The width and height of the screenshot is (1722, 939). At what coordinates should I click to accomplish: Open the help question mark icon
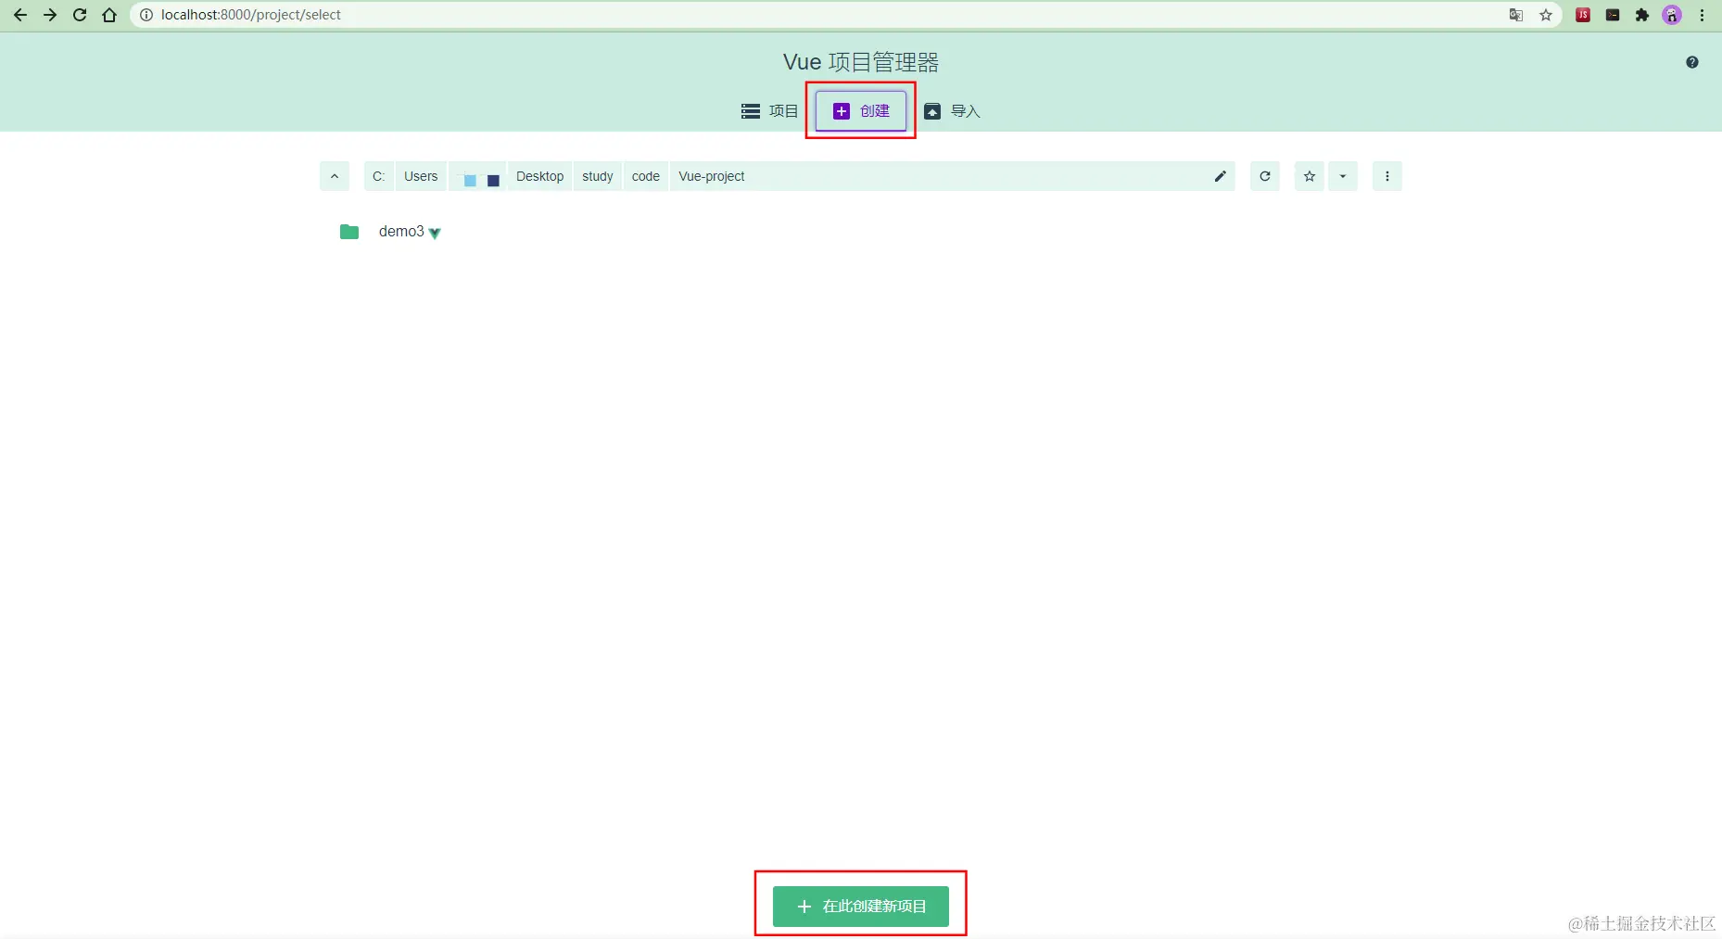1692,62
